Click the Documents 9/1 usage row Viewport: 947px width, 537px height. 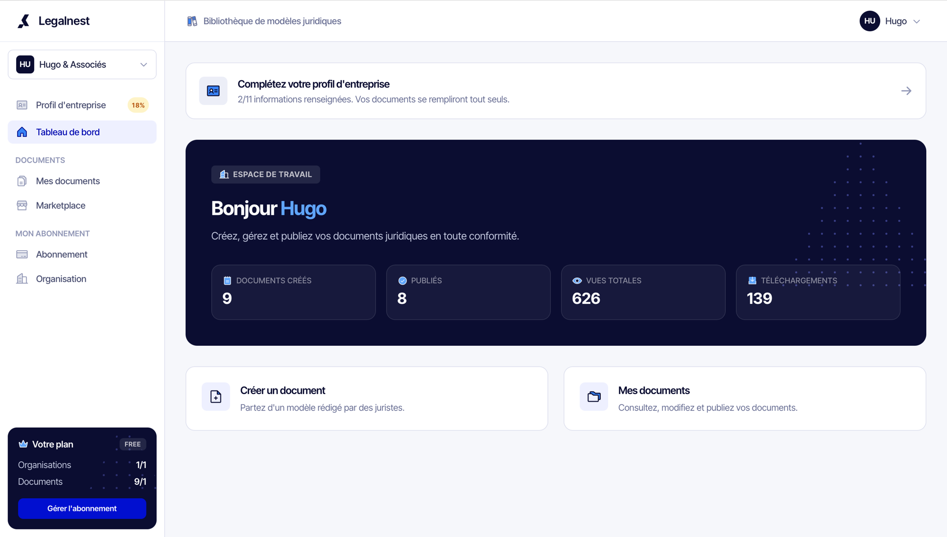click(82, 482)
